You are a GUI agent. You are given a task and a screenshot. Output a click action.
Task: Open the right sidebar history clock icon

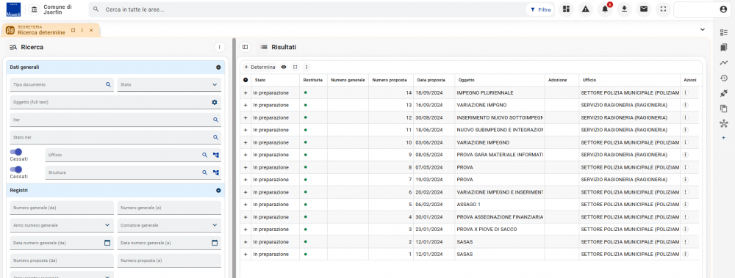[724, 78]
